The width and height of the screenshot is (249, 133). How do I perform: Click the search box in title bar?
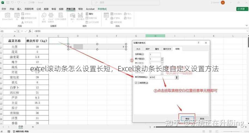(x=126, y=2)
